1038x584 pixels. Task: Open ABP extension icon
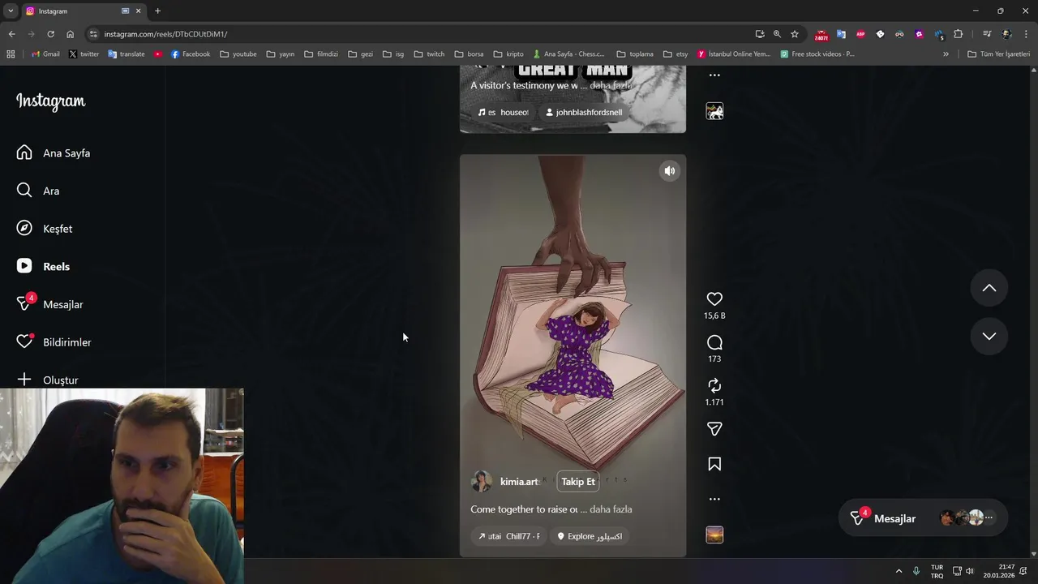pos(860,34)
